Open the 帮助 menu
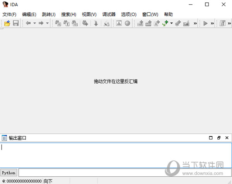This screenshot has height=184, width=232. pos(168,14)
